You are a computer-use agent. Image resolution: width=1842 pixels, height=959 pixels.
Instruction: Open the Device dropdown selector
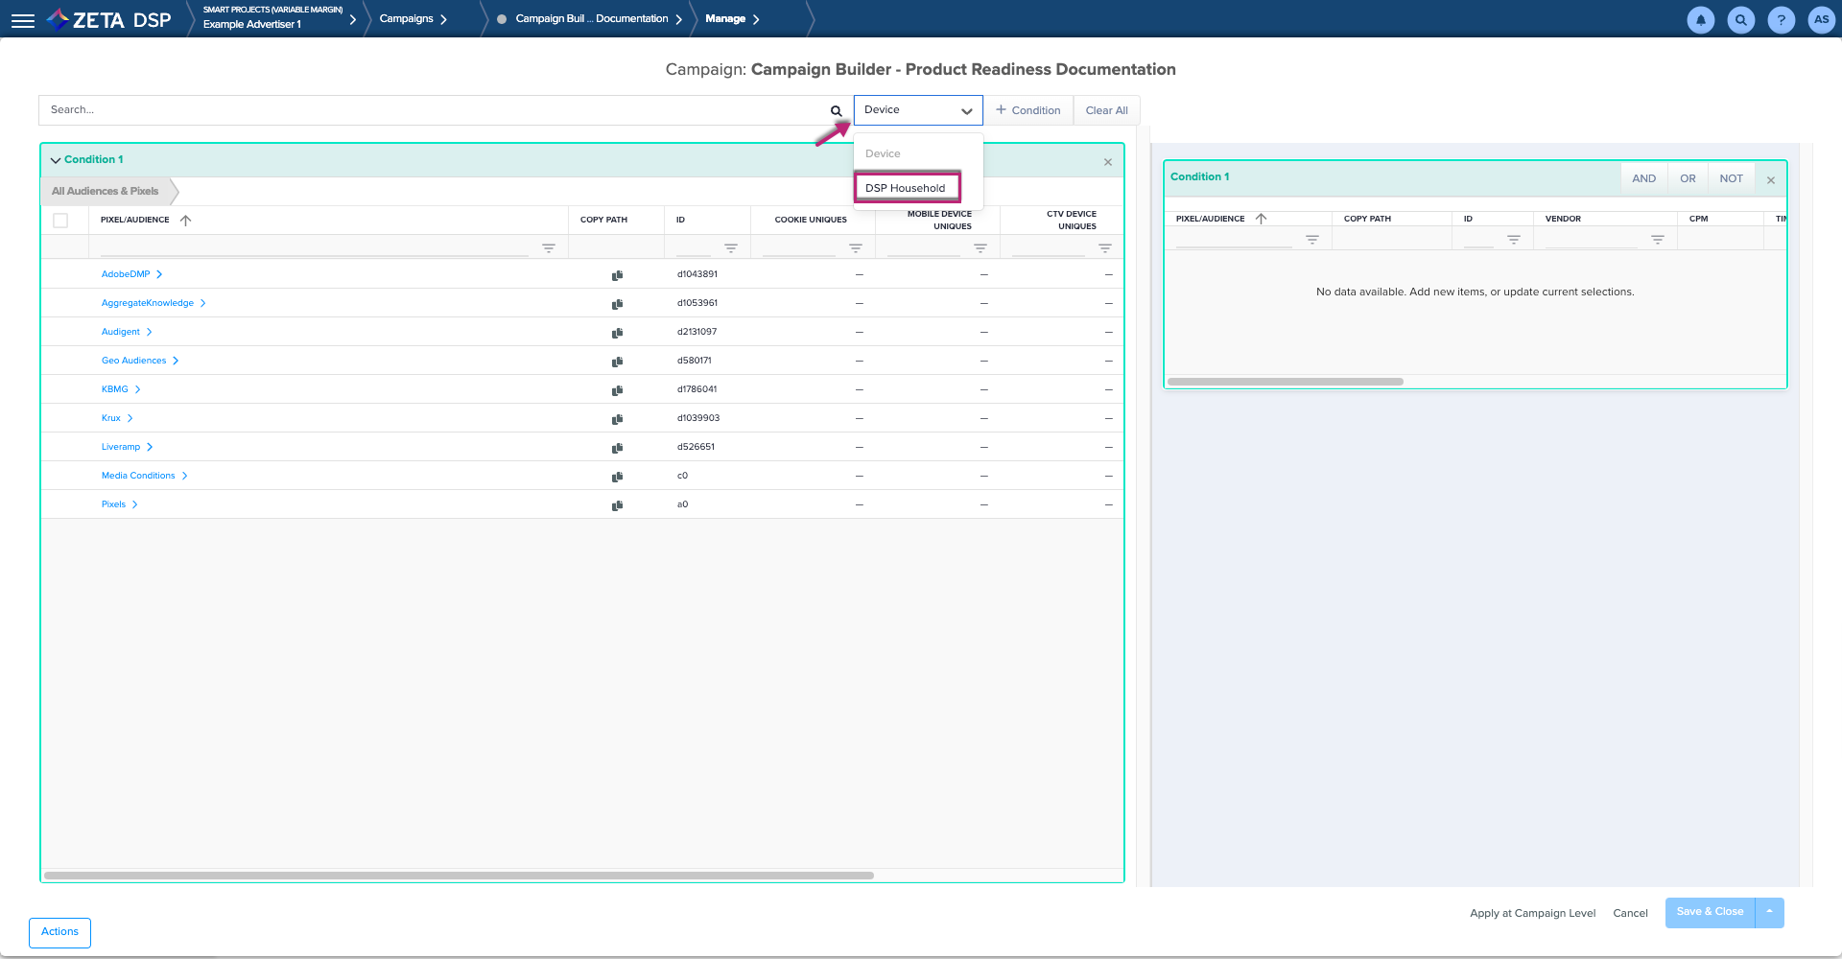(917, 110)
